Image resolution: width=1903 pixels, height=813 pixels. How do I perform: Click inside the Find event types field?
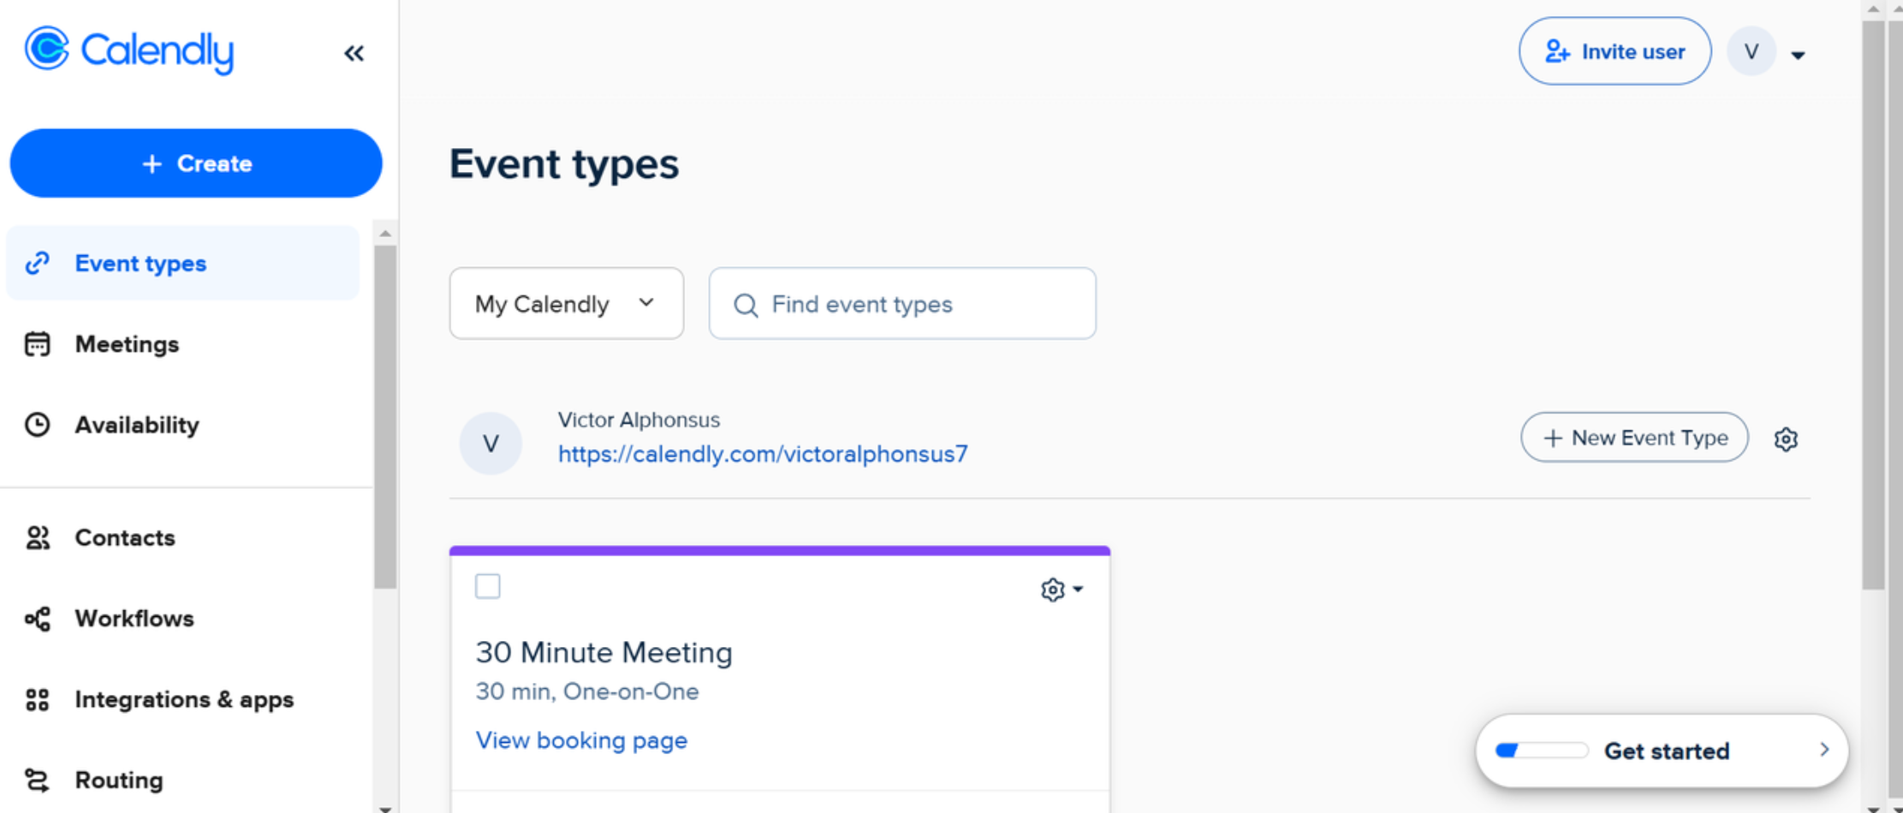point(901,303)
